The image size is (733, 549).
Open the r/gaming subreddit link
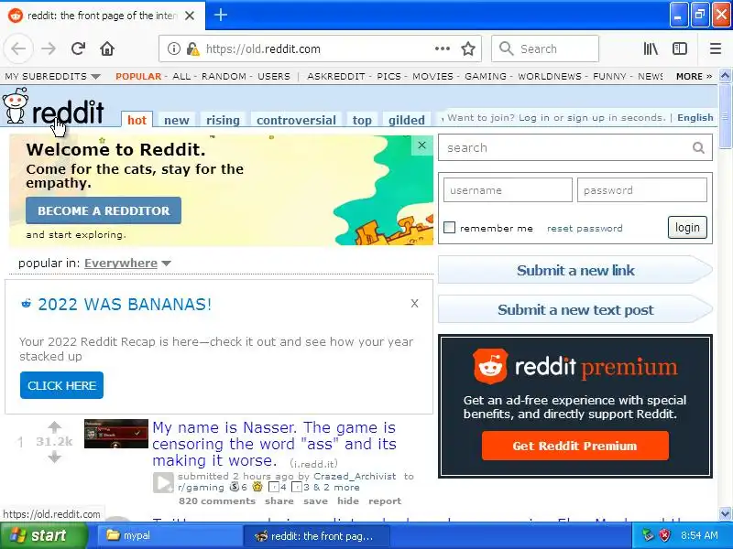[x=201, y=488]
